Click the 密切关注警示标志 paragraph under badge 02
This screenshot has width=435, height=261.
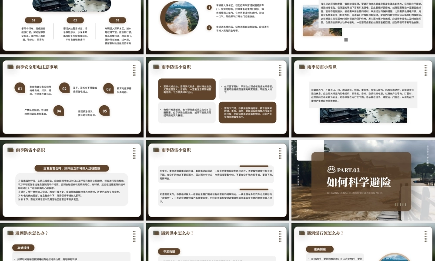point(75,34)
